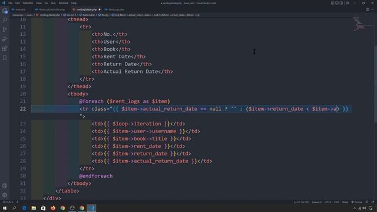This screenshot has width=377, height=212.
Task: Open the Selection menu
Action: (x=28, y=3)
